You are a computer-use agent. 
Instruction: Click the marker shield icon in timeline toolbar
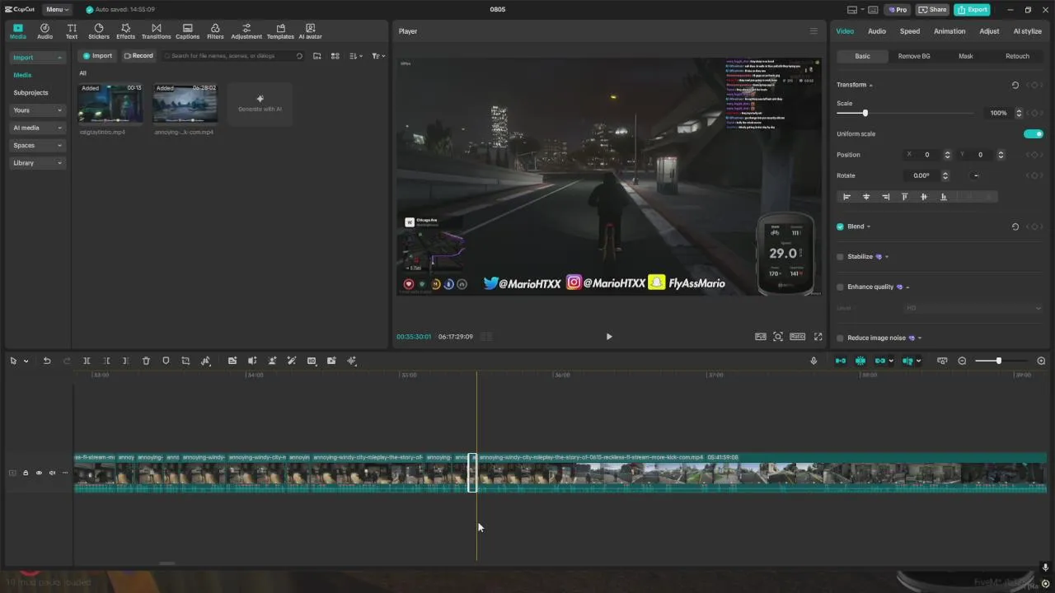coord(166,361)
